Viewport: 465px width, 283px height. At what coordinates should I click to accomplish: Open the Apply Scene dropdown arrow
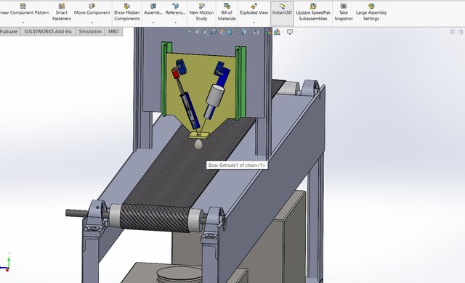pos(283,32)
